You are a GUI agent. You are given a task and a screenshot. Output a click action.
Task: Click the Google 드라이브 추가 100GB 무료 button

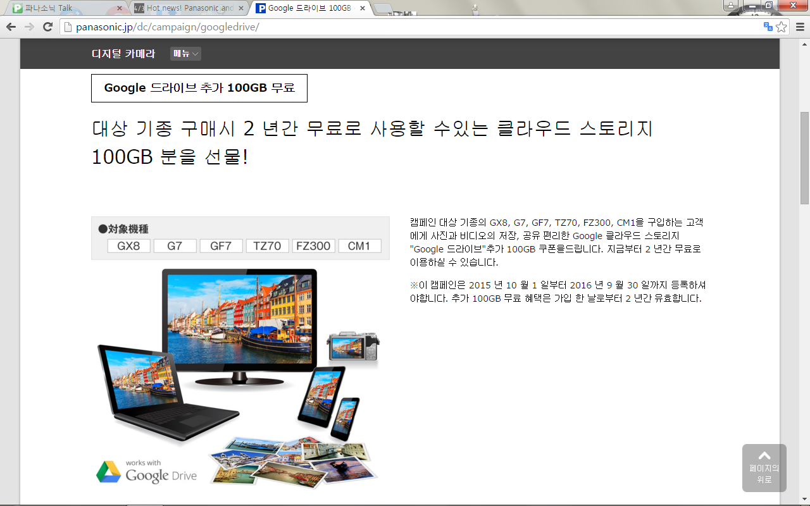[x=199, y=88]
